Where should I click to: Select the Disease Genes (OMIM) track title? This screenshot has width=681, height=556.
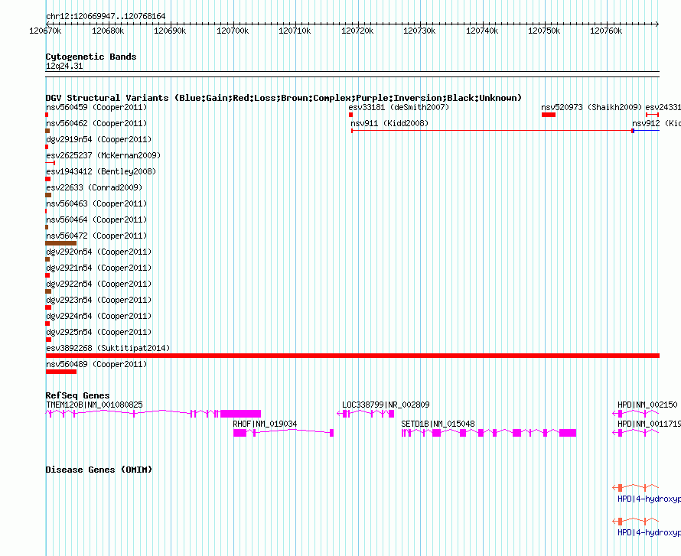99,470
